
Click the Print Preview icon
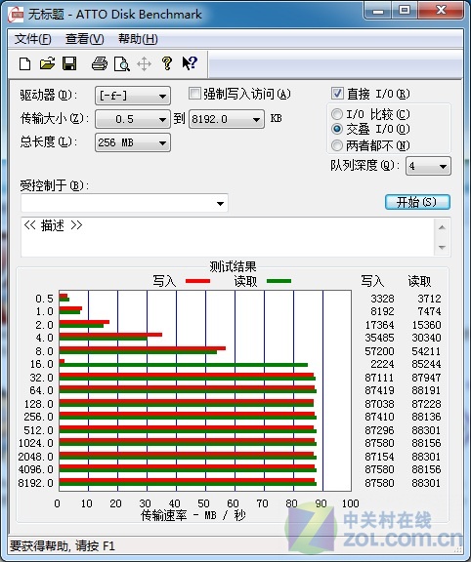122,64
